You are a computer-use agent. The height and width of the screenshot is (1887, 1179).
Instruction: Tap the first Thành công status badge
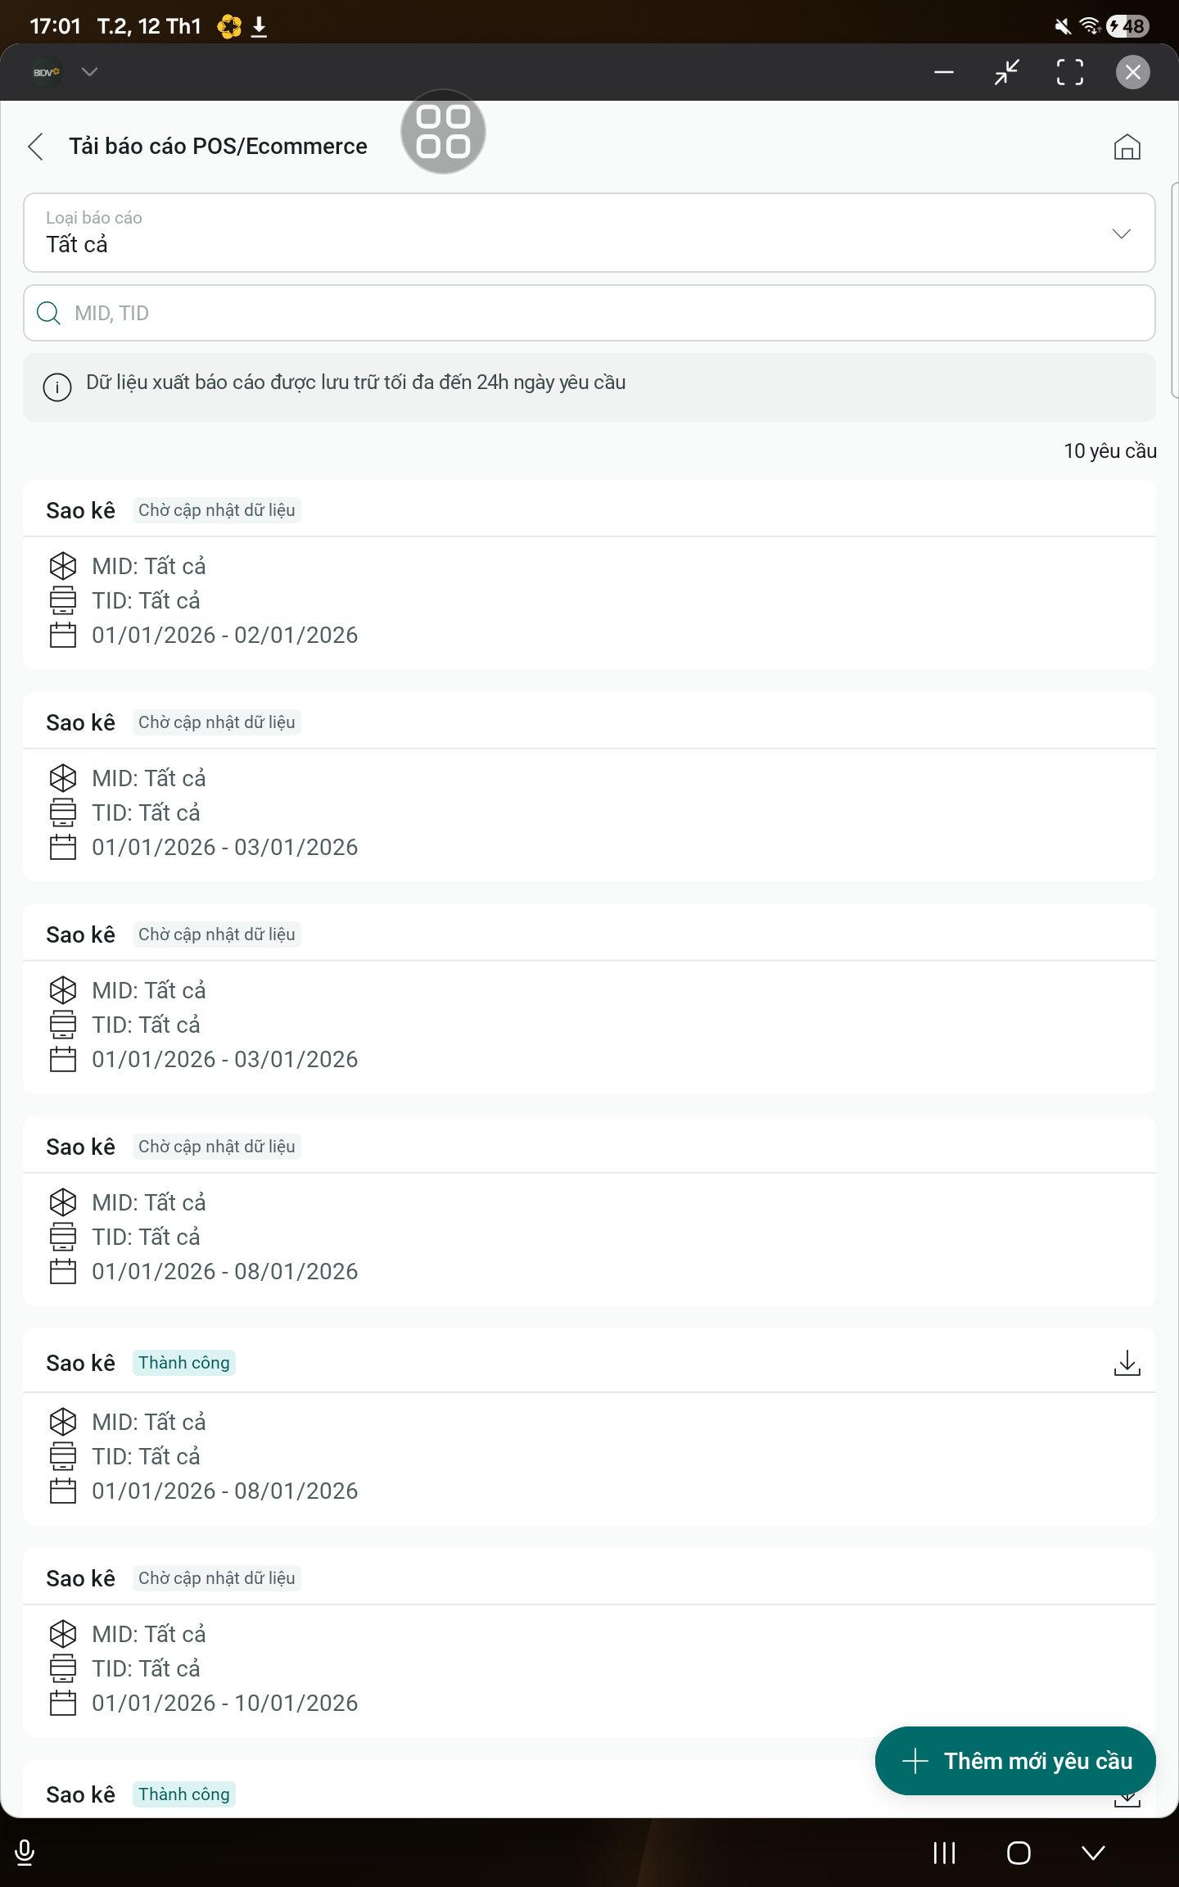[184, 1363]
